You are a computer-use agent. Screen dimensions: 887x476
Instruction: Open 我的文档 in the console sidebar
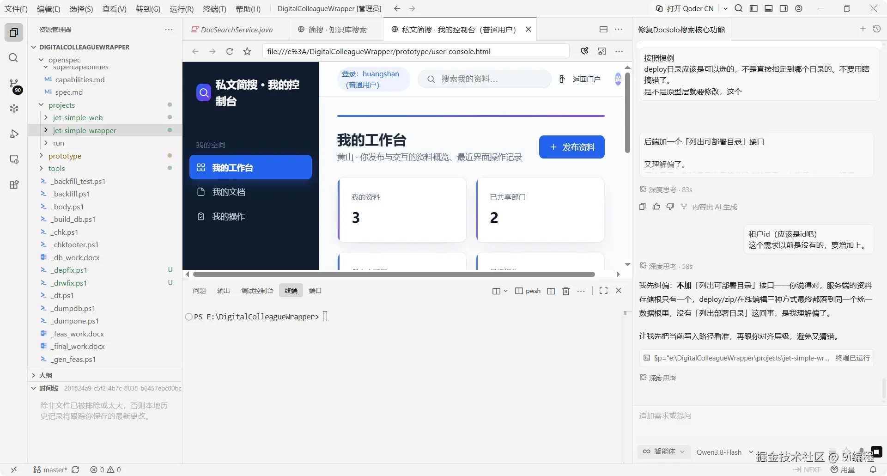(250, 192)
